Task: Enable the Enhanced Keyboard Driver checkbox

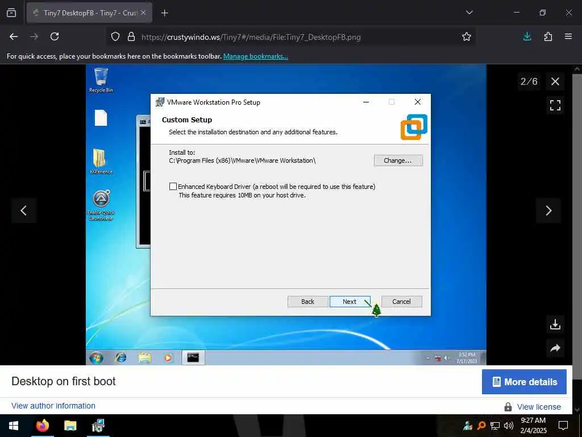Action: (x=173, y=187)
